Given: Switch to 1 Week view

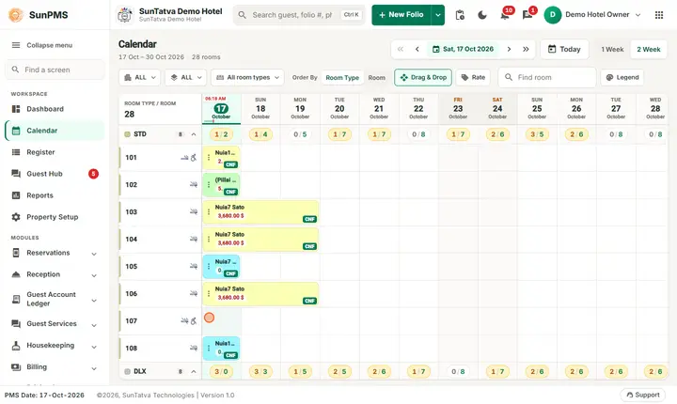Looking at the screenshot, I should tap(612, 49).
